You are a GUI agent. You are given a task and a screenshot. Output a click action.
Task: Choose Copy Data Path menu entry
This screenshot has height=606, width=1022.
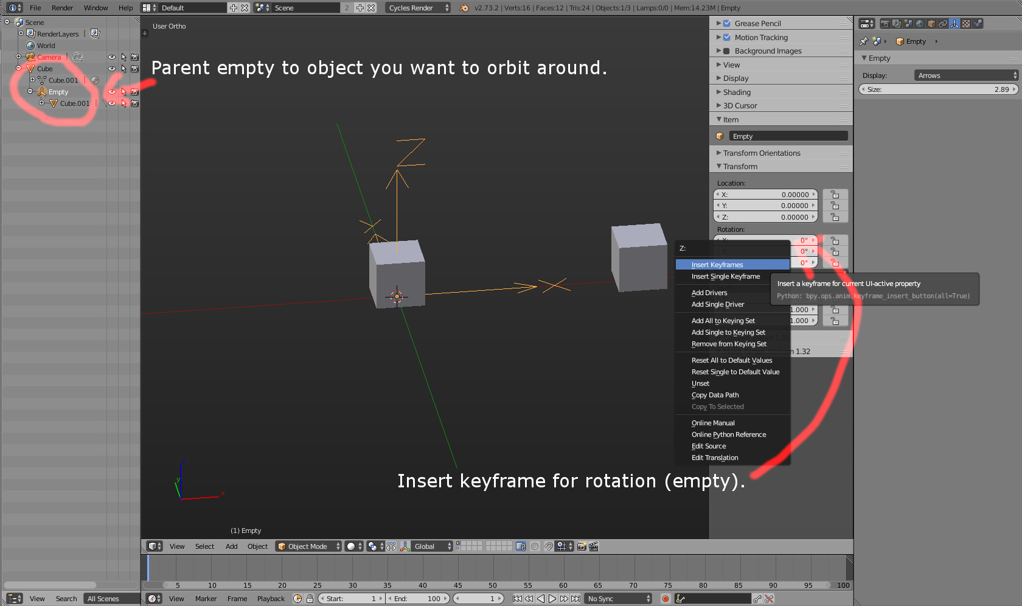732,395
